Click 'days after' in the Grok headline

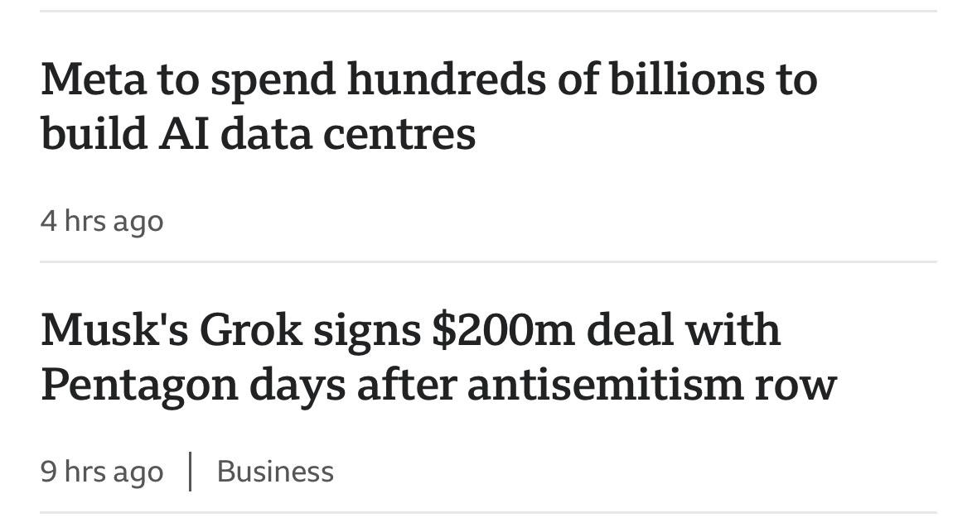pyautogui.click(x=353, y=386)
